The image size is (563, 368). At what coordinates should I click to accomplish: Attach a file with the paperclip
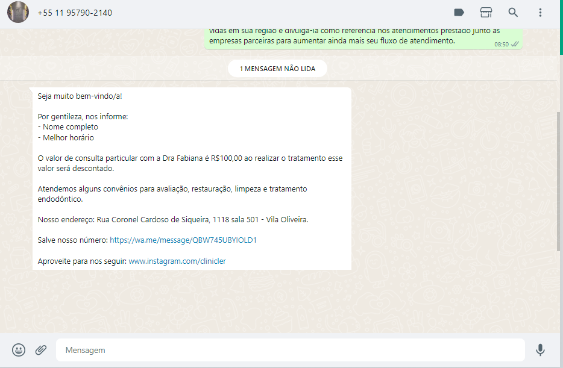coord(41,350)
